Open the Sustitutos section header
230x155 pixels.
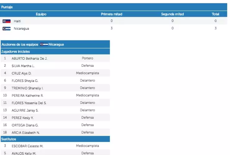[x=9, y=139]
